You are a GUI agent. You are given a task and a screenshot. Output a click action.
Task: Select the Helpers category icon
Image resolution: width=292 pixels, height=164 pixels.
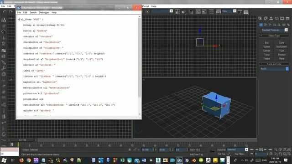point(279,25)
